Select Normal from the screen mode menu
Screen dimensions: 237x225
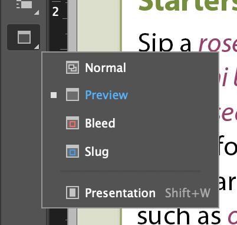tap(106, 68)
